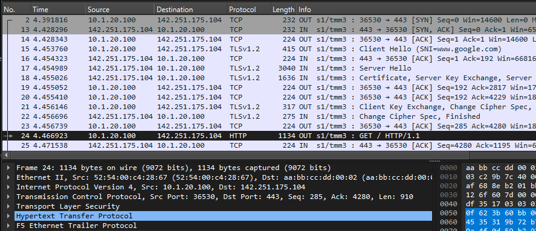Click hex offset 0010 in bytes pane
Viewport: 536px width, 231px height.
coord(448,177)
